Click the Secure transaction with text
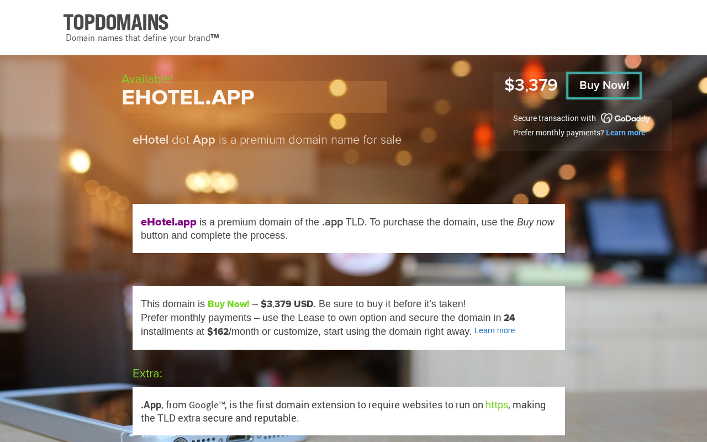 click(555, 118)
